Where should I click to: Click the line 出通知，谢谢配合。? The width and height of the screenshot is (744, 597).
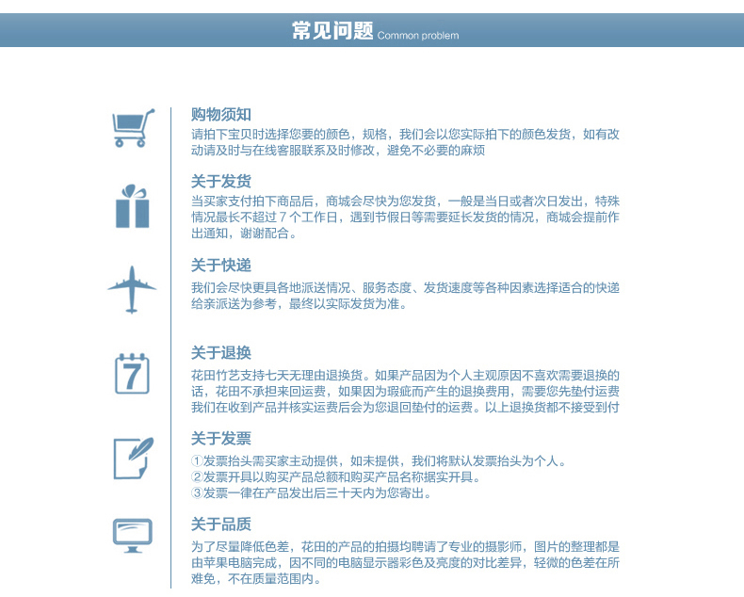pyautogui.click(x=244, y=234)
